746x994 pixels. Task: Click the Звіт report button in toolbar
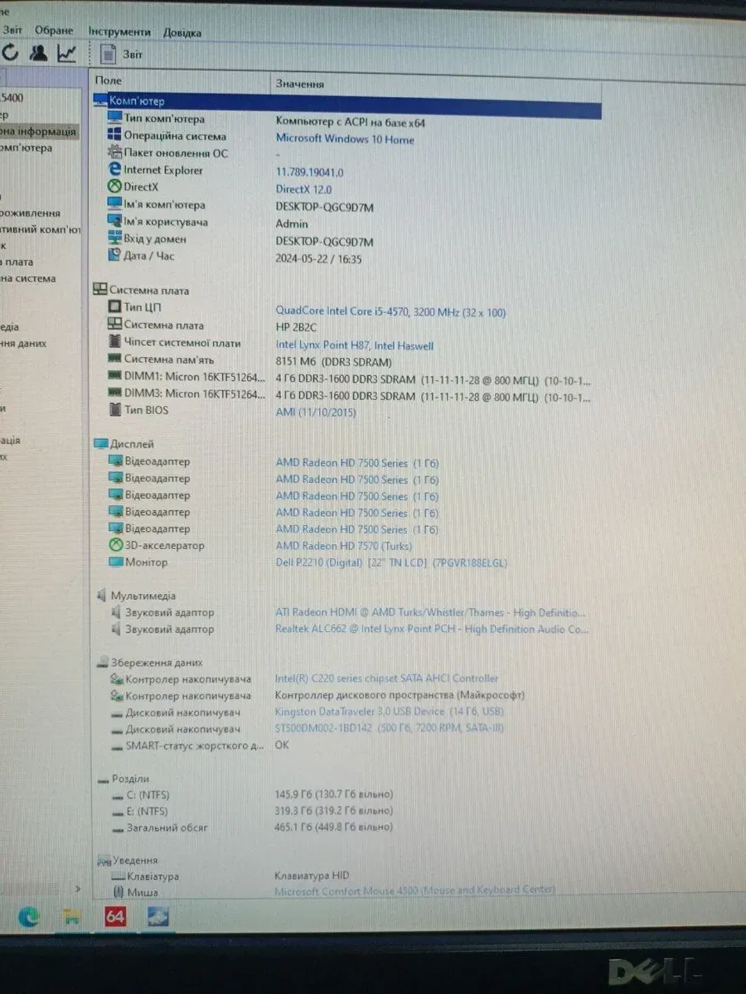[x=121, y=55]
